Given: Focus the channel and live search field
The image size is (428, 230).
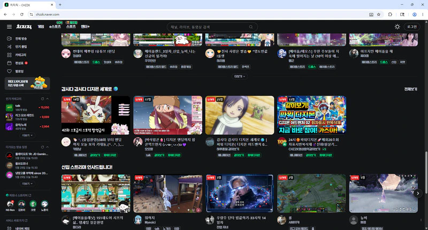Looking at the screenshot, I should pos(209,27).
